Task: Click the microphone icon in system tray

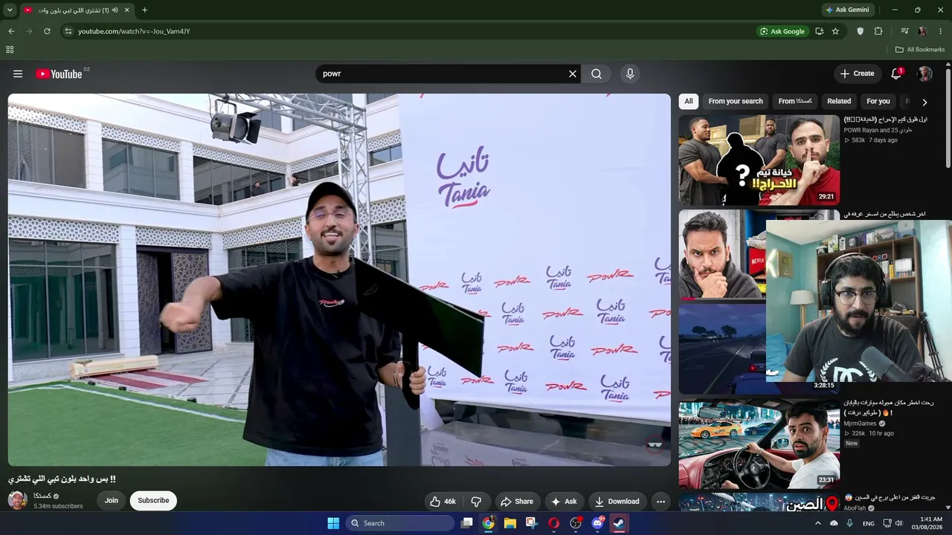Action: [x=849, y=523]
